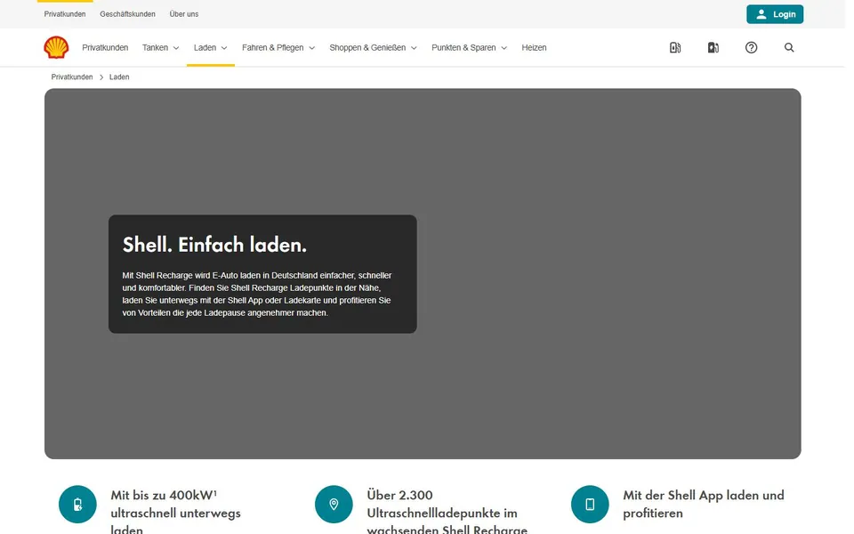The height and width of the screenshot is (534, 854).
Task: Expand the Laden dropdown in main navigation
Action: (x=210, y=47)
